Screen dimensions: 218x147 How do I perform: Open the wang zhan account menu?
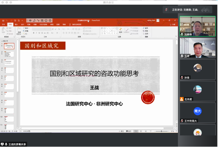[x=151, y=20]
